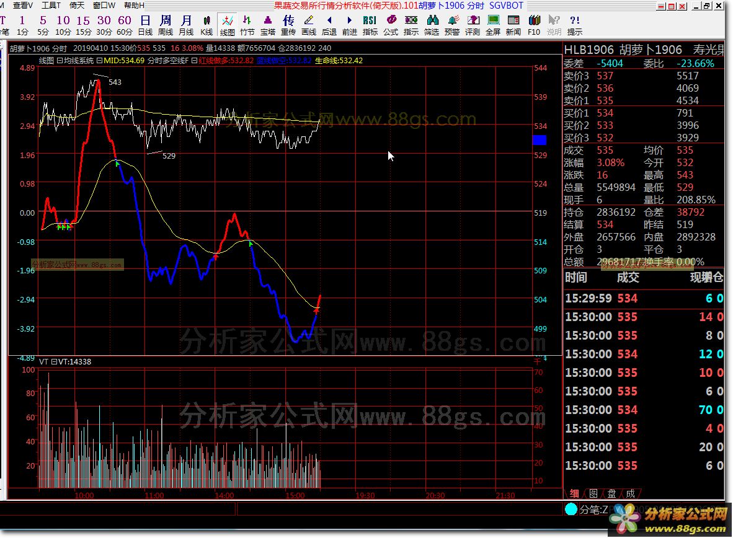733x538 pixels.
Task: Click the 量比 208.85% value
Action: 696,200
